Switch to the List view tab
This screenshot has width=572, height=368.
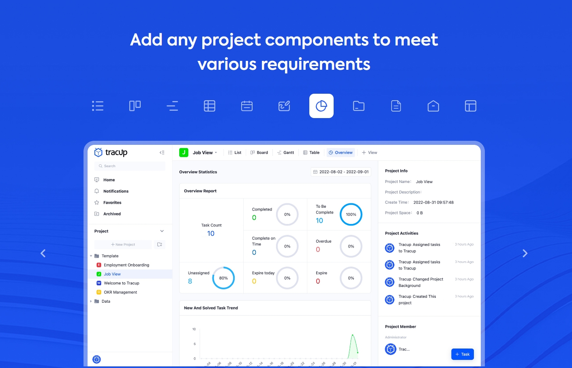[x=235, y=152]
